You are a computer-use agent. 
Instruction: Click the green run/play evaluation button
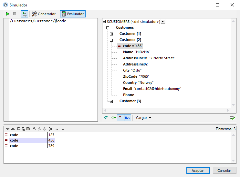7,14
